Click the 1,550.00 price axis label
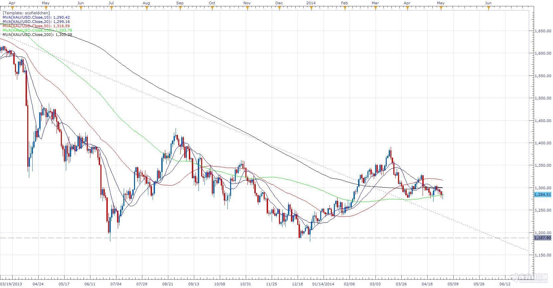The width and height of the screenshot is (553, 288). click(543, 76)
